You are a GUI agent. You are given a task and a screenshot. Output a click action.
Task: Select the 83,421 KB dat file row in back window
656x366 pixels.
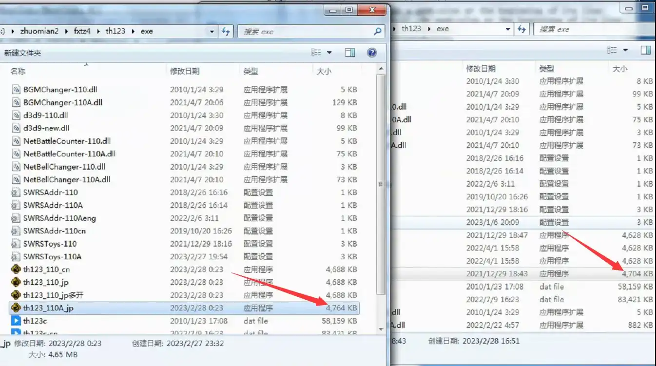tap(524, 300)
